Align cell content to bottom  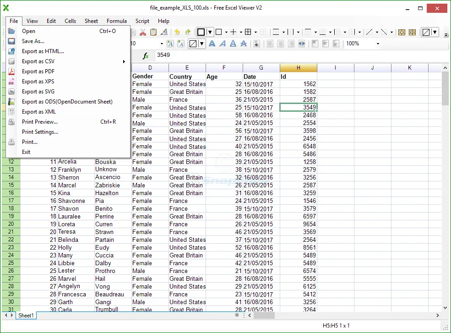[336, 44]
